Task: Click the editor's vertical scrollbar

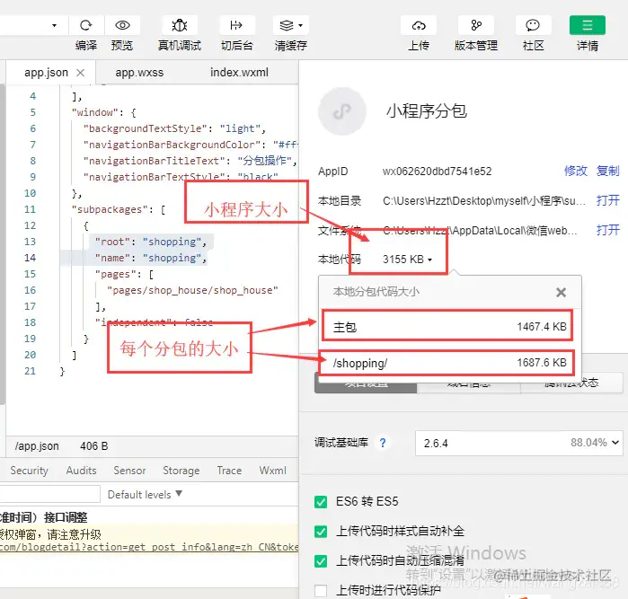Action: [3, 244]
